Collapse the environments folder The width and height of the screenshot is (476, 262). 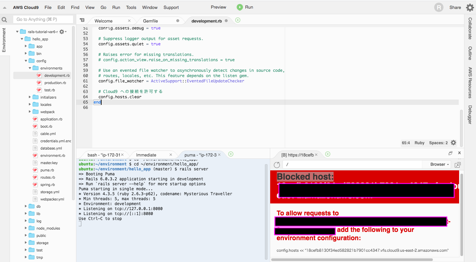tap(30, 68)
